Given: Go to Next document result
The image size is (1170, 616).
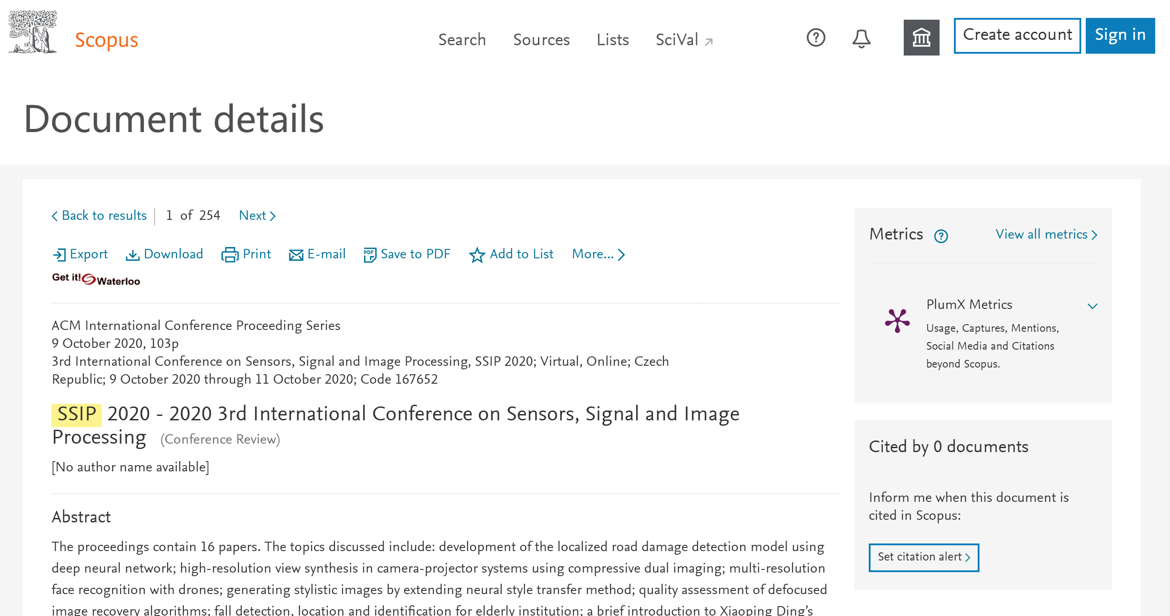Looking at the screenshot, I should coord(257,215).
